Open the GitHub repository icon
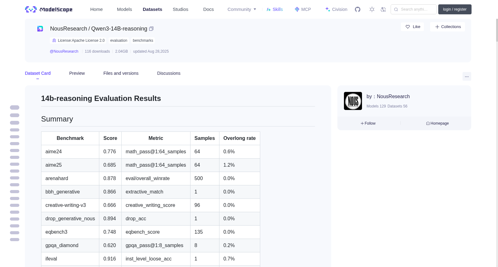Image resolution: width=498 pixels, height=267 pixels. tap(358, 9)
